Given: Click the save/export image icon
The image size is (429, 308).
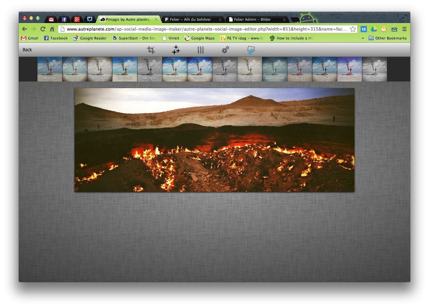Looking at the screenshot, I should click(x=251, y=50).
